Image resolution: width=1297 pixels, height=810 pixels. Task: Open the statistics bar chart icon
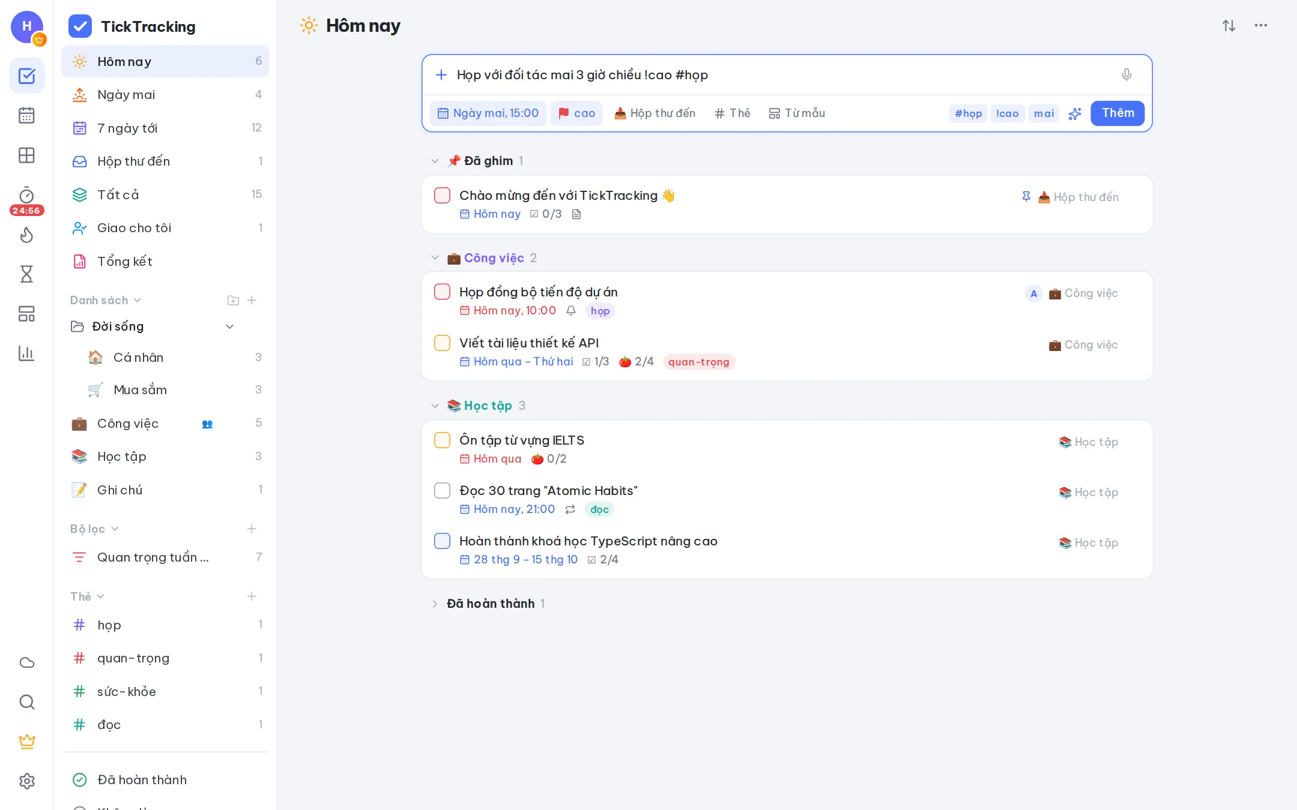click(26, 353)
